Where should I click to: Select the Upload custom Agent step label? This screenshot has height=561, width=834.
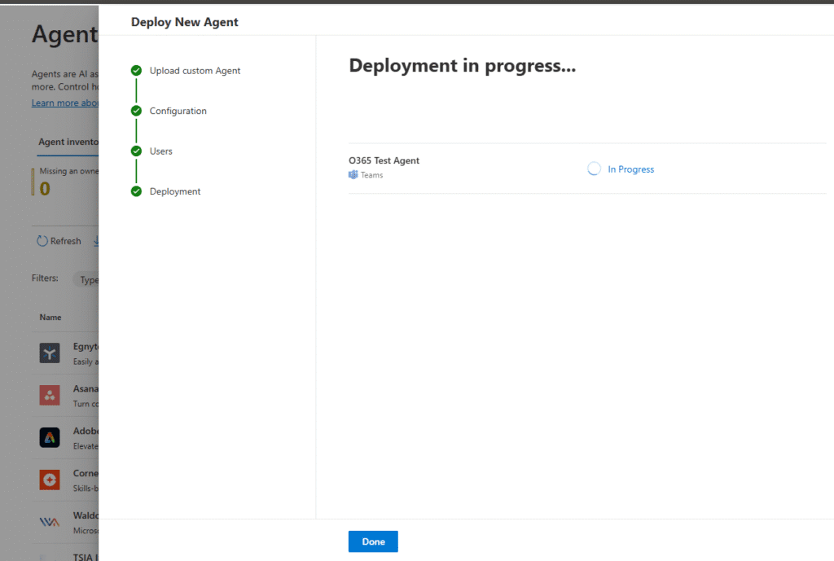click(x=195, y=71)
